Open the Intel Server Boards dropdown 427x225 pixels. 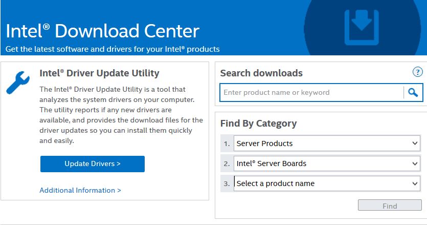(x=327, y=163)
